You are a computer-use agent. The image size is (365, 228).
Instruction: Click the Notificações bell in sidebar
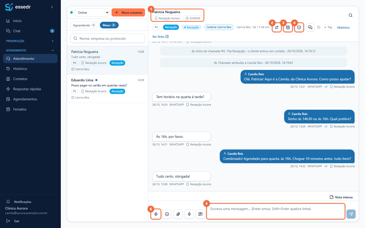pos(8,202)
